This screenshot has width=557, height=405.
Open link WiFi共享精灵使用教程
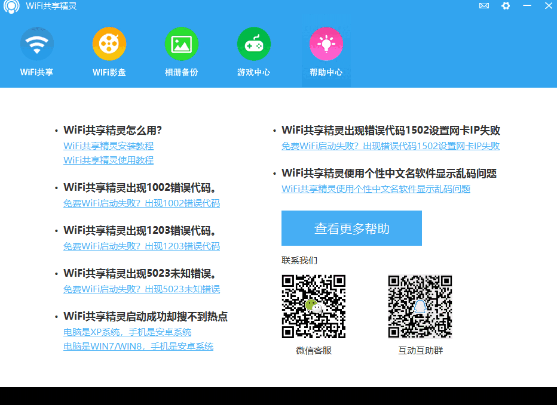108,160
